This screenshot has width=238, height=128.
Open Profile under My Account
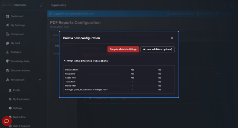click(17, 90)
